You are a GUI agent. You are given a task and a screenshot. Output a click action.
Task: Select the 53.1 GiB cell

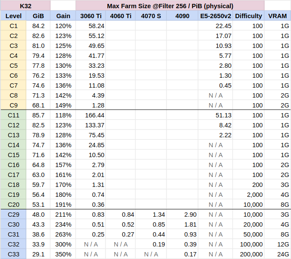click(x=38, y=205)
